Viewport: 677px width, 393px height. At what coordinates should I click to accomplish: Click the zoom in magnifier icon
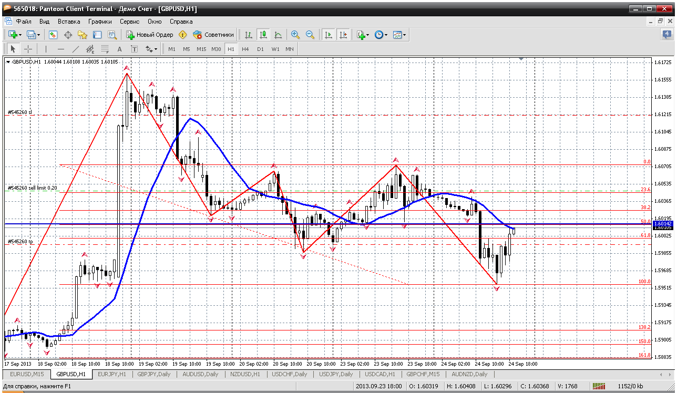click(x=295, y=35)
